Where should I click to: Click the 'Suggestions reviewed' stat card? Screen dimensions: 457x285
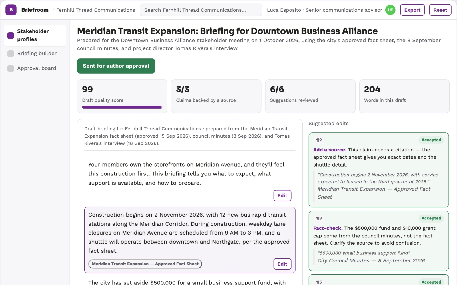click(310, 96)
